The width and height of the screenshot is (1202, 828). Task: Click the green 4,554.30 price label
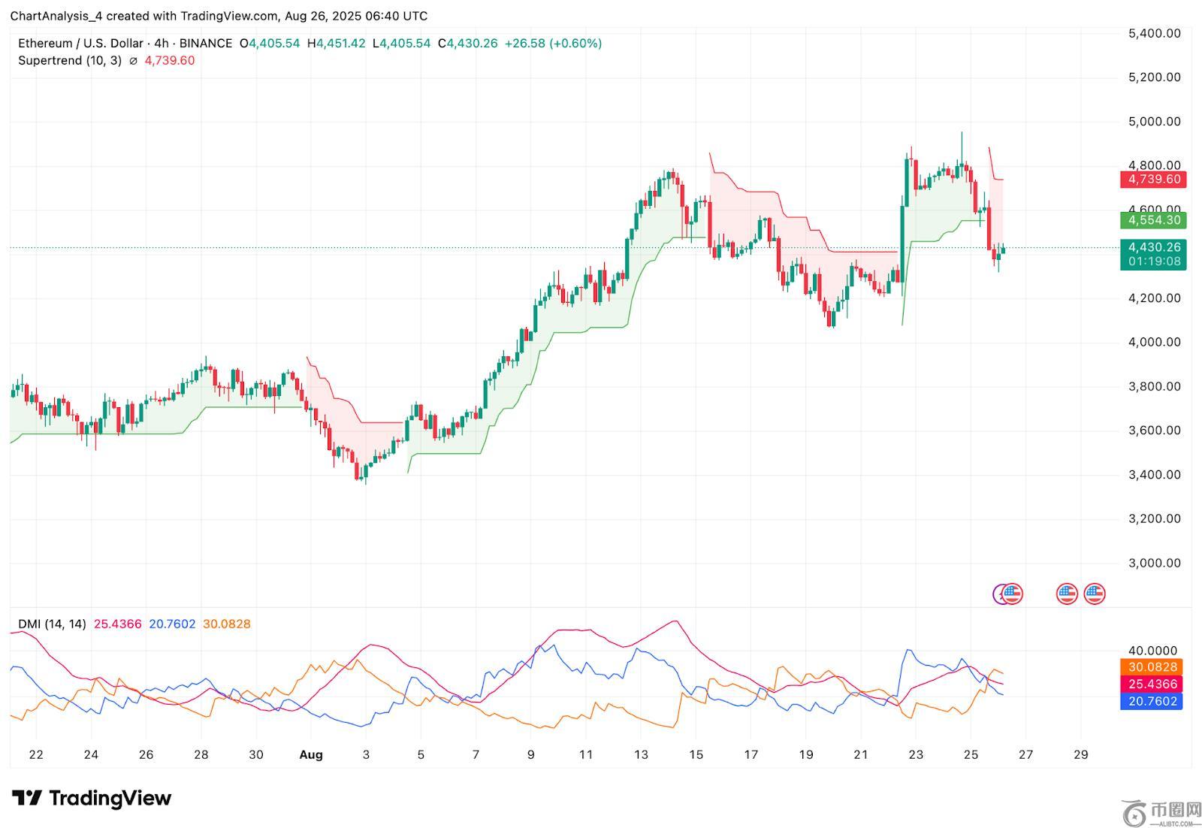(x=1152, y=220)
